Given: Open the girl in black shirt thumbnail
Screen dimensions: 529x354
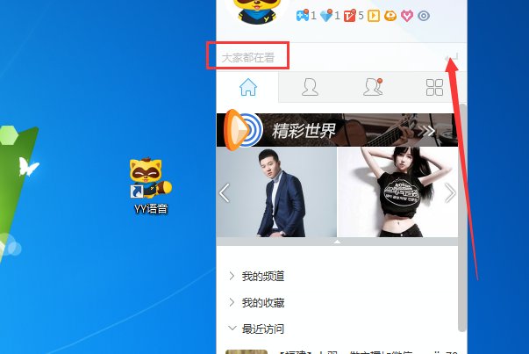Looking at the screenshot, I should click(x=397, y=191).
